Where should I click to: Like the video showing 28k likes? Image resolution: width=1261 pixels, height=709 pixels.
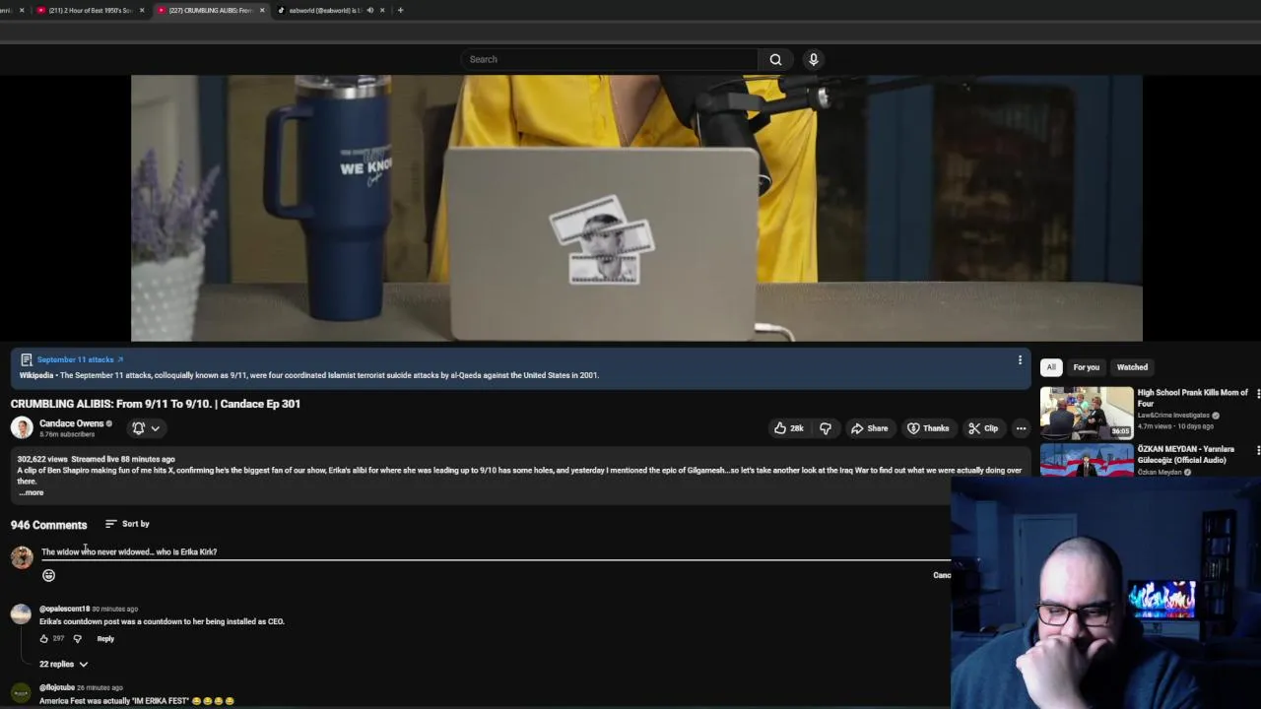788,428
